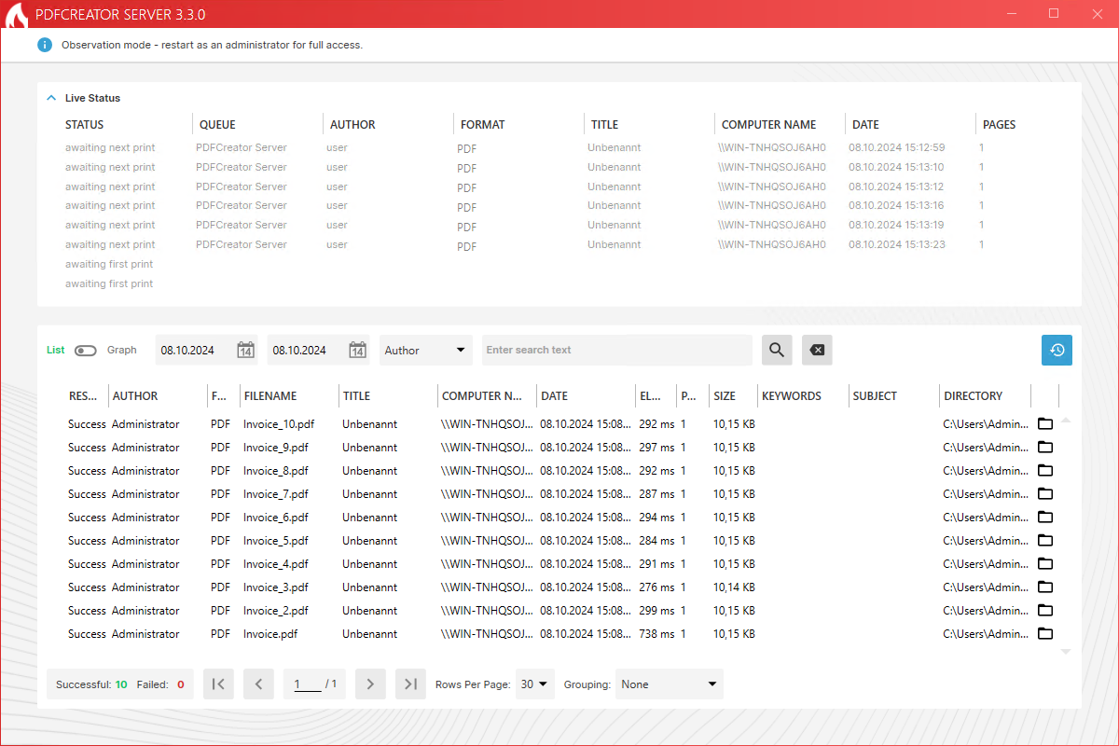Image resolution: width=1119 pixels, height=746 pixels.
Task: Click the 10,14 KB size cell
Action: pos(734,587)
